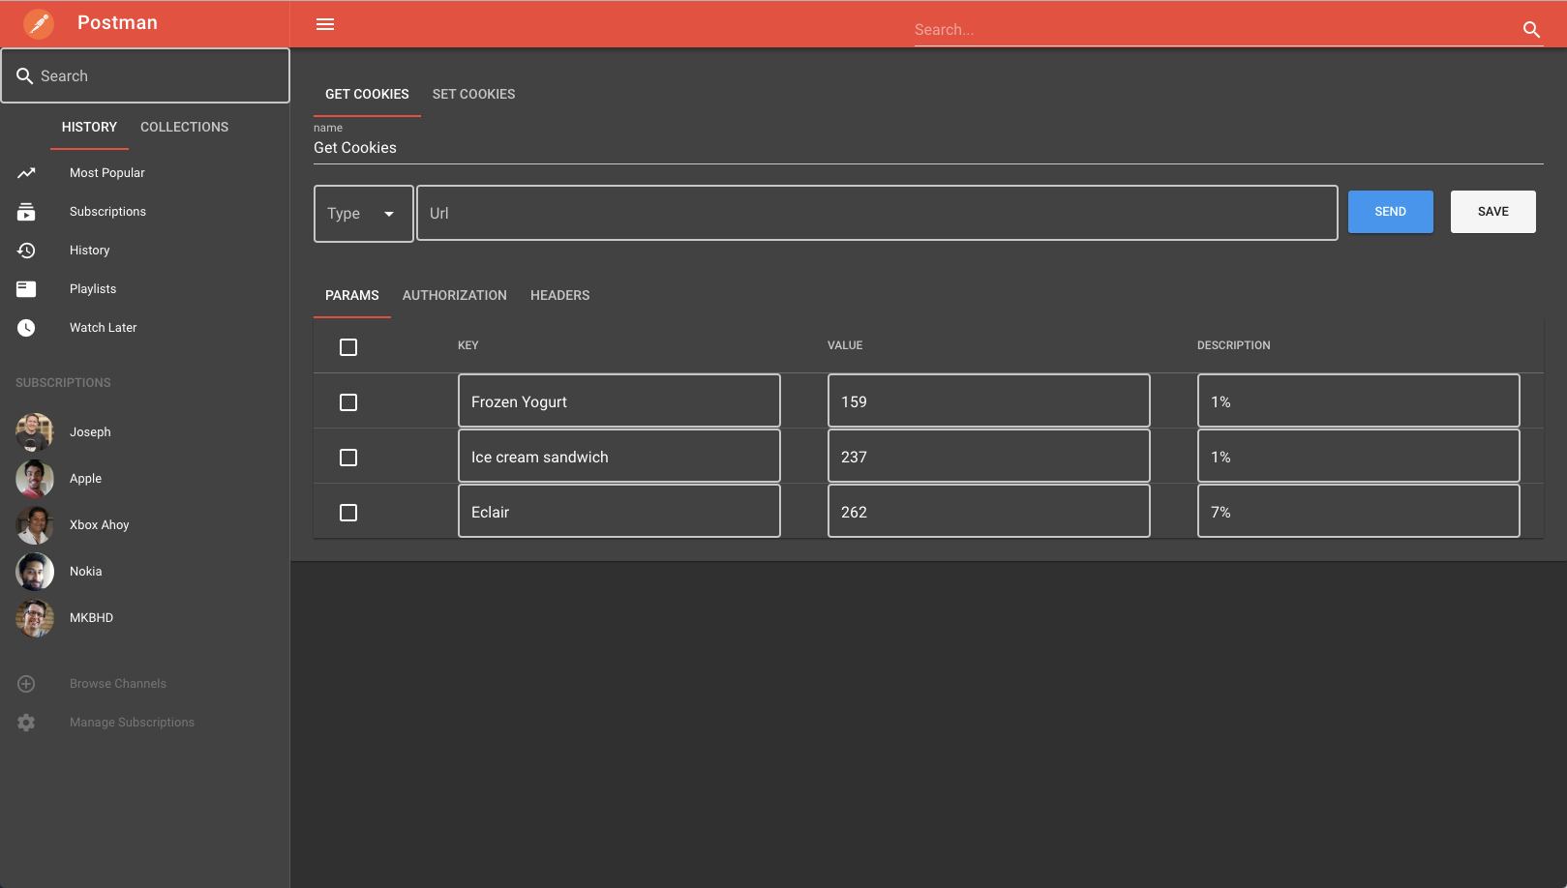Viewport: 1567px width, 888px height.
Task: Click the History clock icon
Action: tap(26, 251)
